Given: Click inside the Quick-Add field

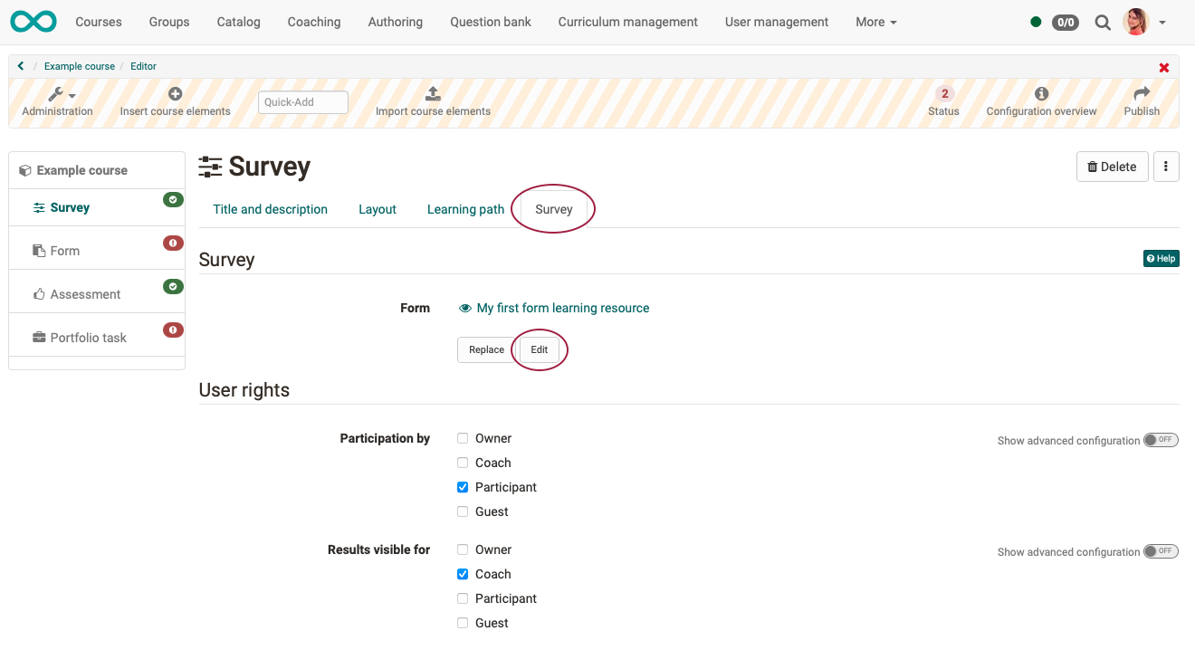Looking at the screenshot, I should click(302, 102).
